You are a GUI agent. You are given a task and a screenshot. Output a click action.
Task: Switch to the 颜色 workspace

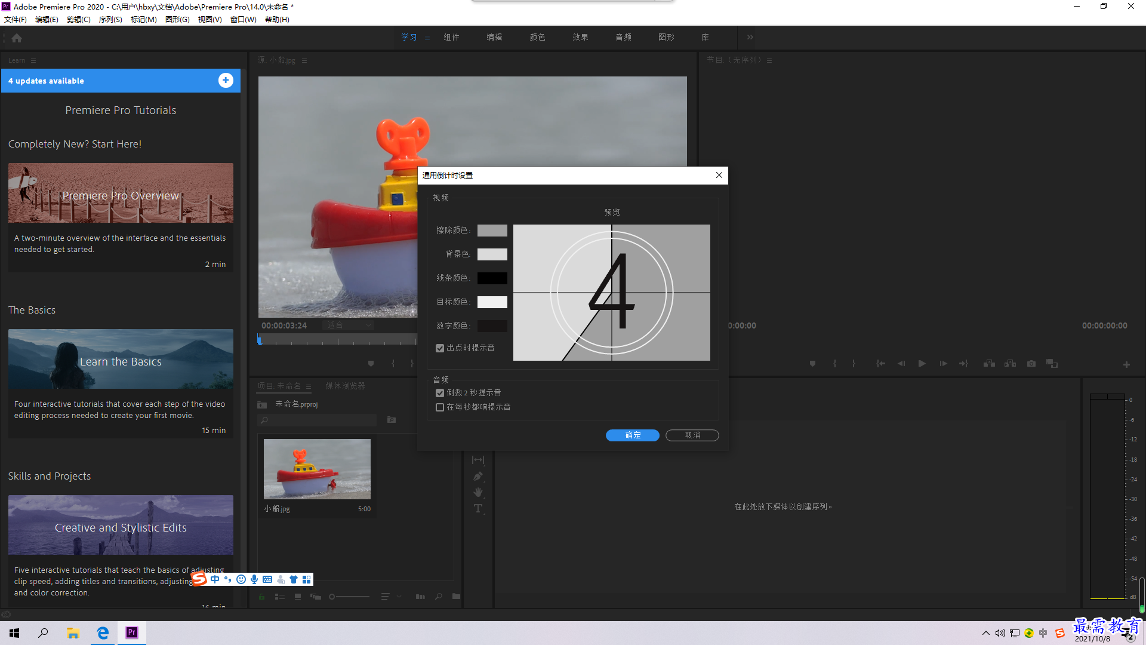(x=537, y=37)
